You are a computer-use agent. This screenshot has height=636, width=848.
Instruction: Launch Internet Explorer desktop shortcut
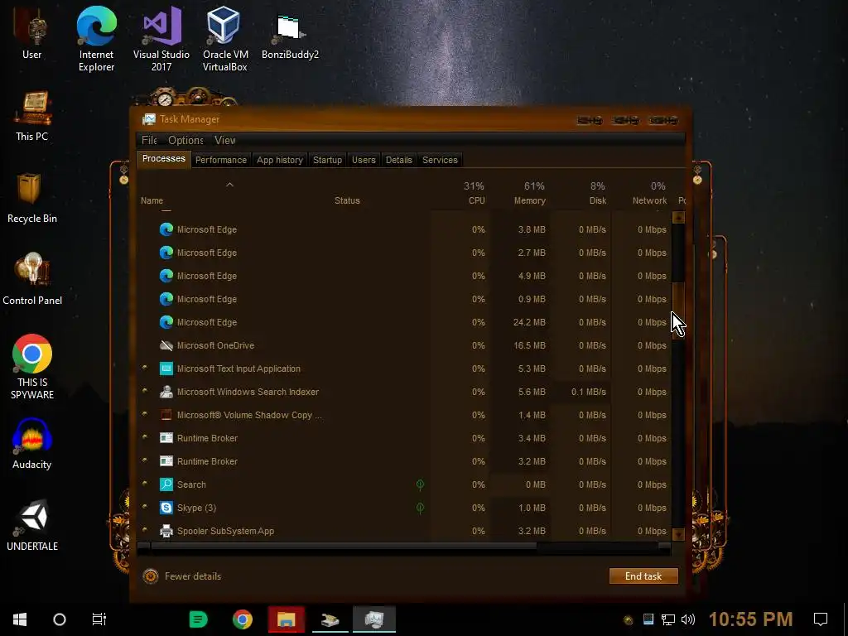[x=96, y=39]
